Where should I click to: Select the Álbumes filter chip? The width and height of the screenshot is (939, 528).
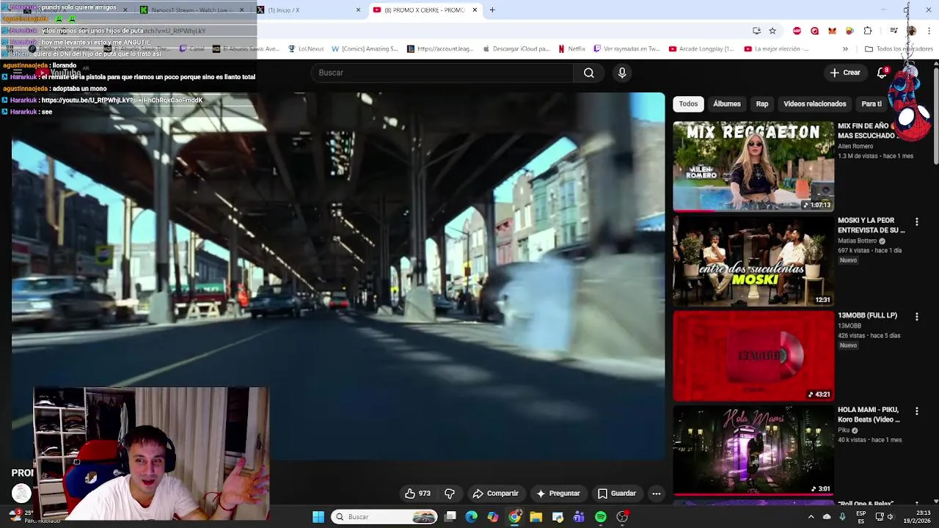pos(727,104)
